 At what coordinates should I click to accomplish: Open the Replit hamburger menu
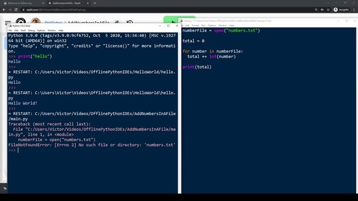pos(8,22)
